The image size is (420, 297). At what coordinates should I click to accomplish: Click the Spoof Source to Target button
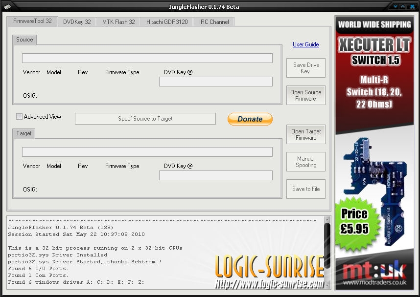click(145, 119)
